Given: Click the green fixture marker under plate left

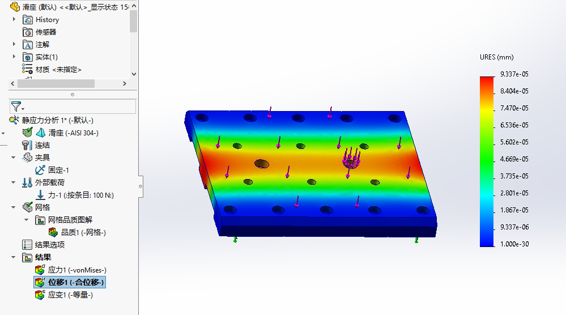Looking at the screenshot, I should 235,239.
